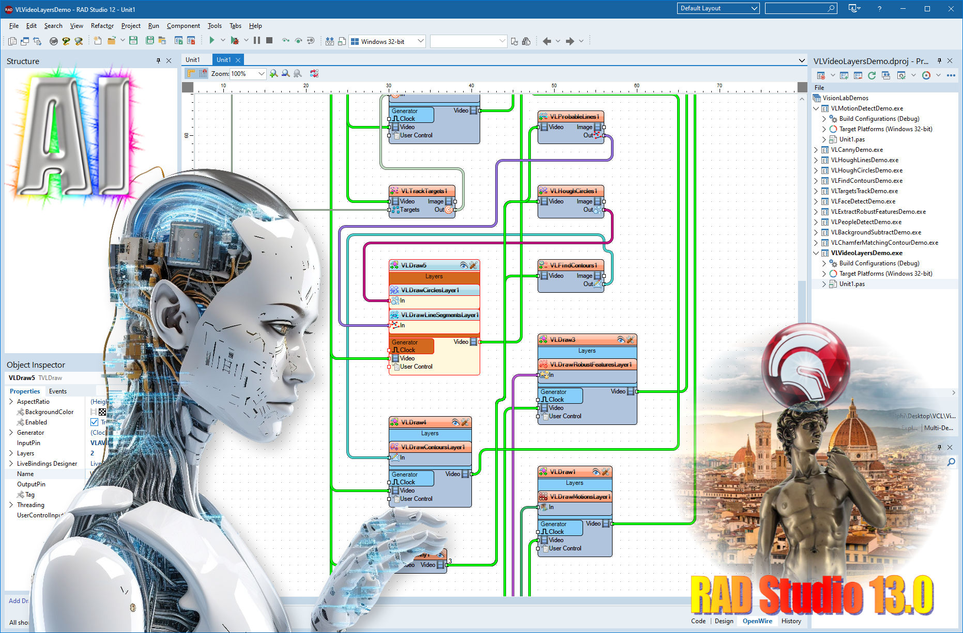The height and width of the screenshot is (633, 963).
Task: Switch to the Events tab
Action: [58, 391]
